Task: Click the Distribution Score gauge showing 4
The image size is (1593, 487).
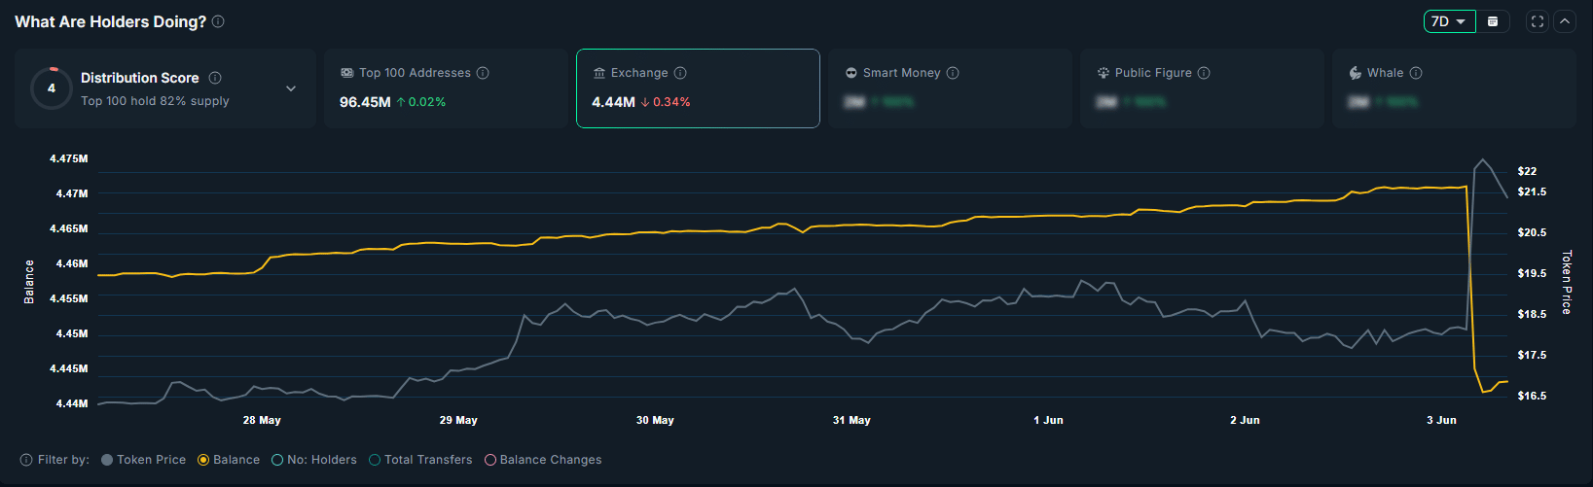Action: [52, 88]
